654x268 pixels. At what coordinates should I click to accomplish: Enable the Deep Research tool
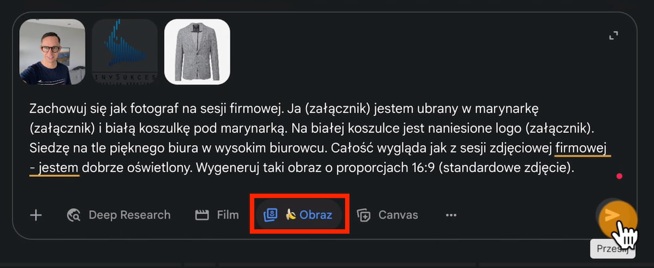click(118, 215)
